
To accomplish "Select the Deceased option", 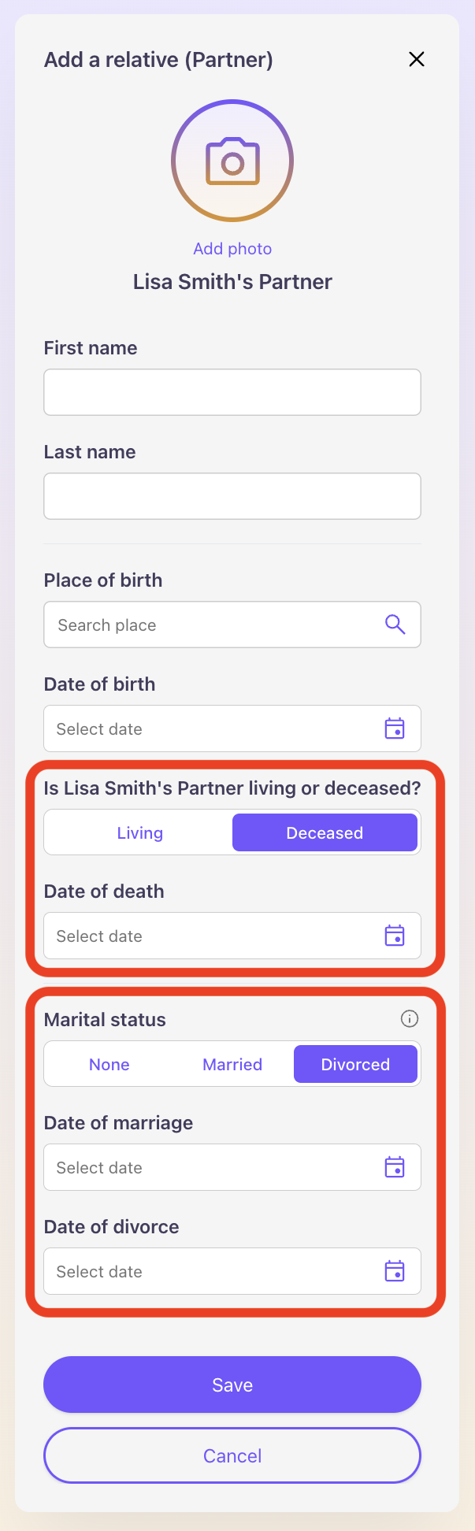I will 325,833.
